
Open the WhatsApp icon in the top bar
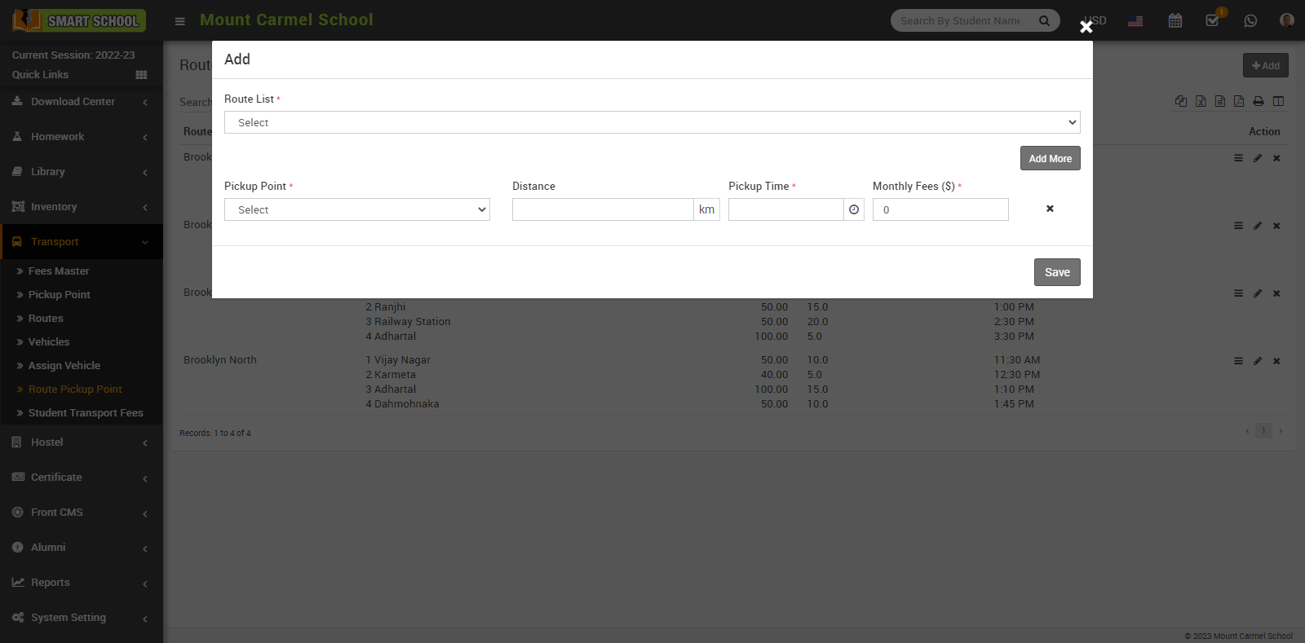[x=1250, y=20]
